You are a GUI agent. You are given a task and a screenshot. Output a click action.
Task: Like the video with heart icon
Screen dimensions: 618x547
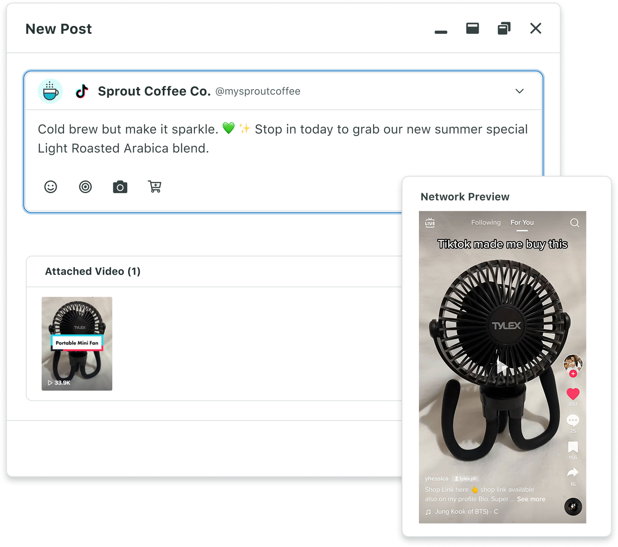573,394
